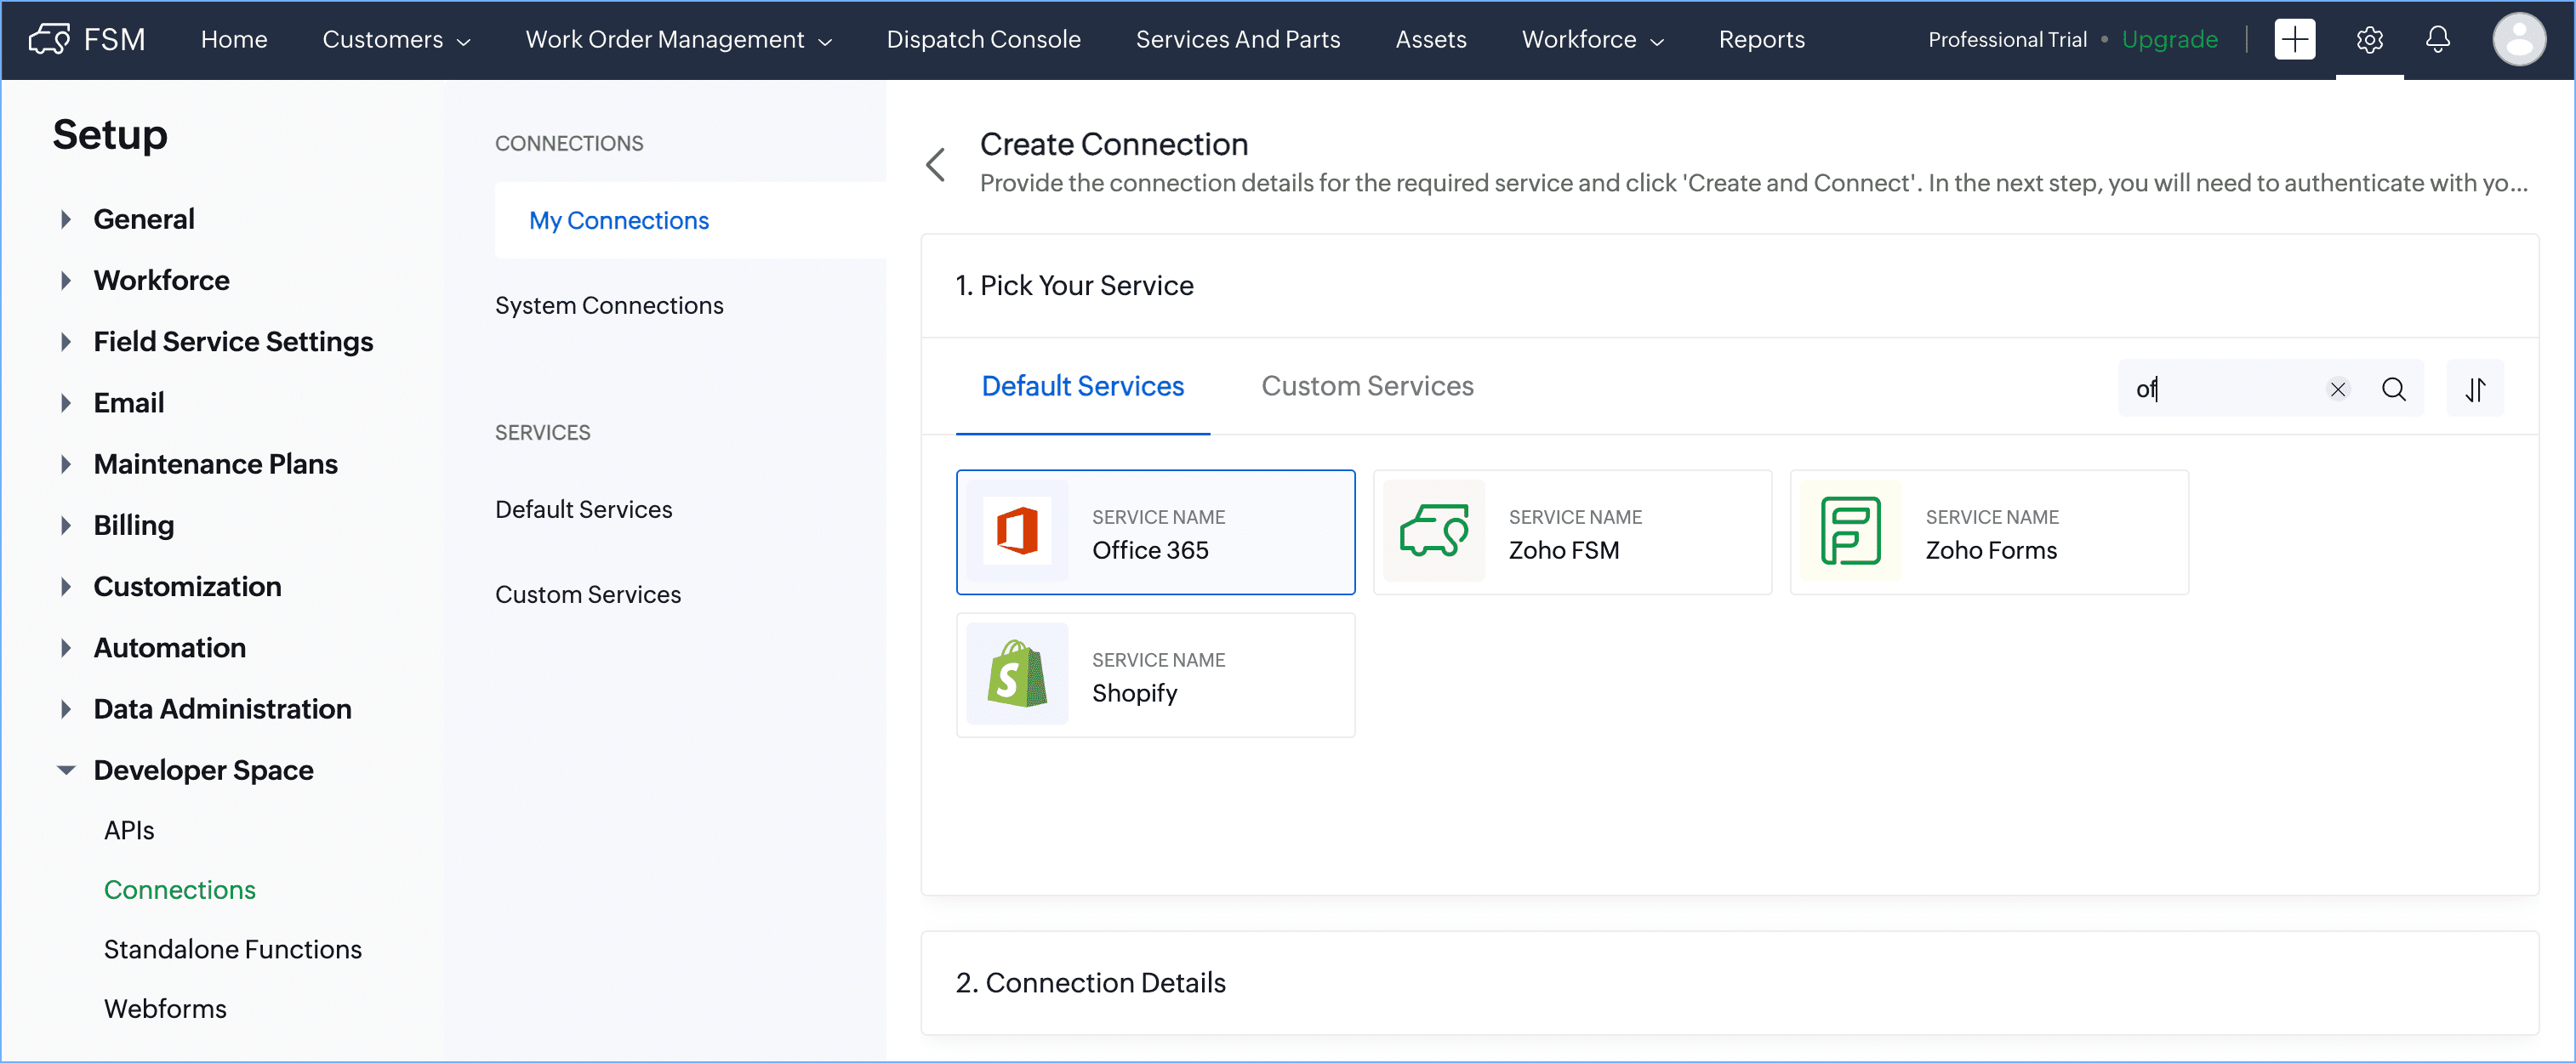Expand the Billing setup section
Screen dimensions: 2576x1063
(x=66, y=525)
